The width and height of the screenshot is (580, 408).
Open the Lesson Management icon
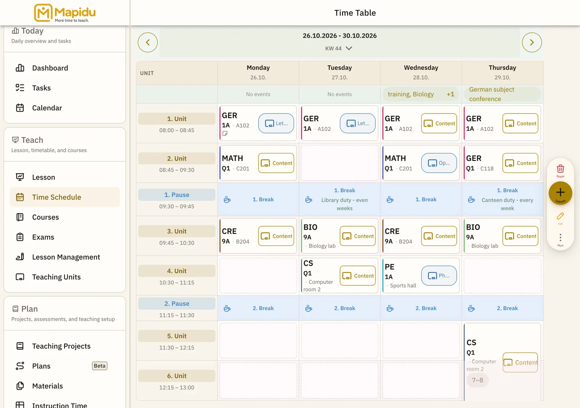(20, 257)
